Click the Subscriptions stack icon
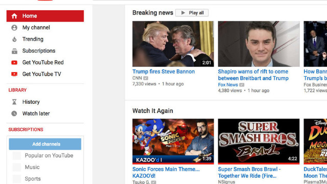Image resolution: width=327 pixels, height=184 pixels. pyautogui.click(x=14, y=51)
